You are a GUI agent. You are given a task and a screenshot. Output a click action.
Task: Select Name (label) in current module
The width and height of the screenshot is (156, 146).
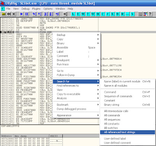[128, 82]
